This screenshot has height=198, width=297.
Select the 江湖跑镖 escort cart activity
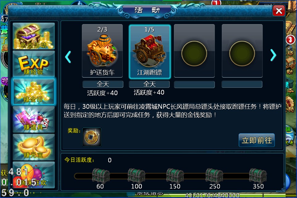pos(150,52)
